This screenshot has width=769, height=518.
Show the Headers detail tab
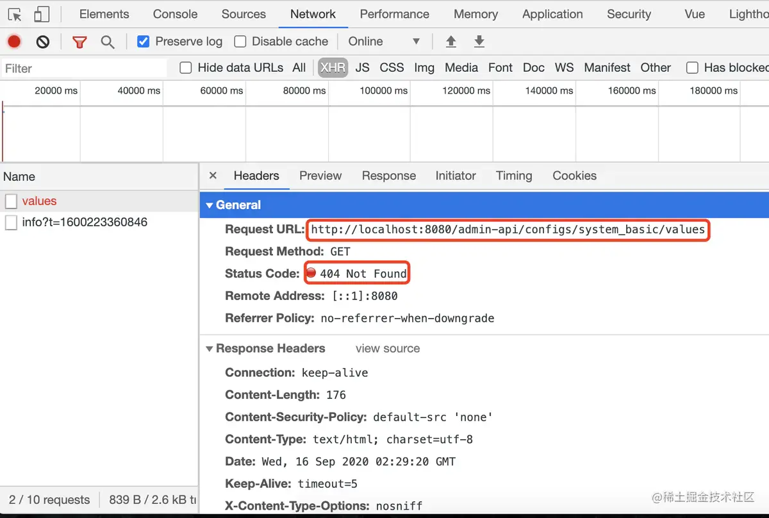[x=256, y=176]
